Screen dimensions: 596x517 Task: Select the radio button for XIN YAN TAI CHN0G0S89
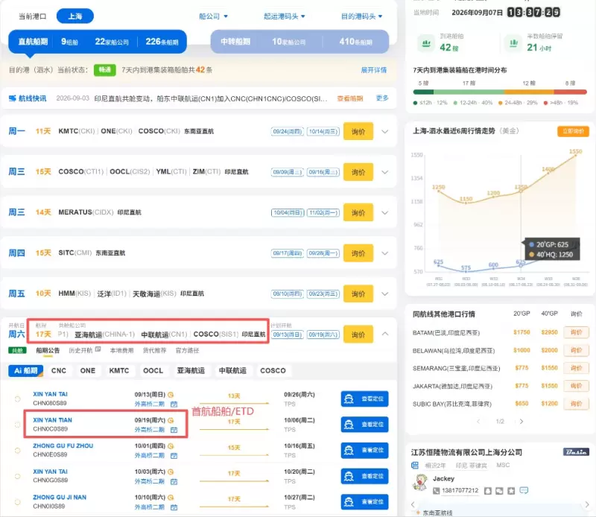coord(17,476)
